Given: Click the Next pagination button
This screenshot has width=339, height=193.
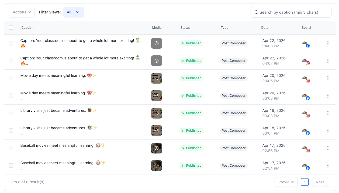Looking at the screenshot, I should pyautogui.click(x=320, y=182).
